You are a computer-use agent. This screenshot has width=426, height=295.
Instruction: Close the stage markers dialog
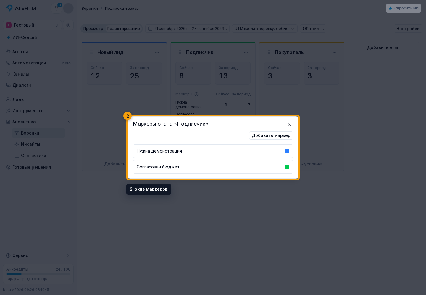click(x=290, y=125)
